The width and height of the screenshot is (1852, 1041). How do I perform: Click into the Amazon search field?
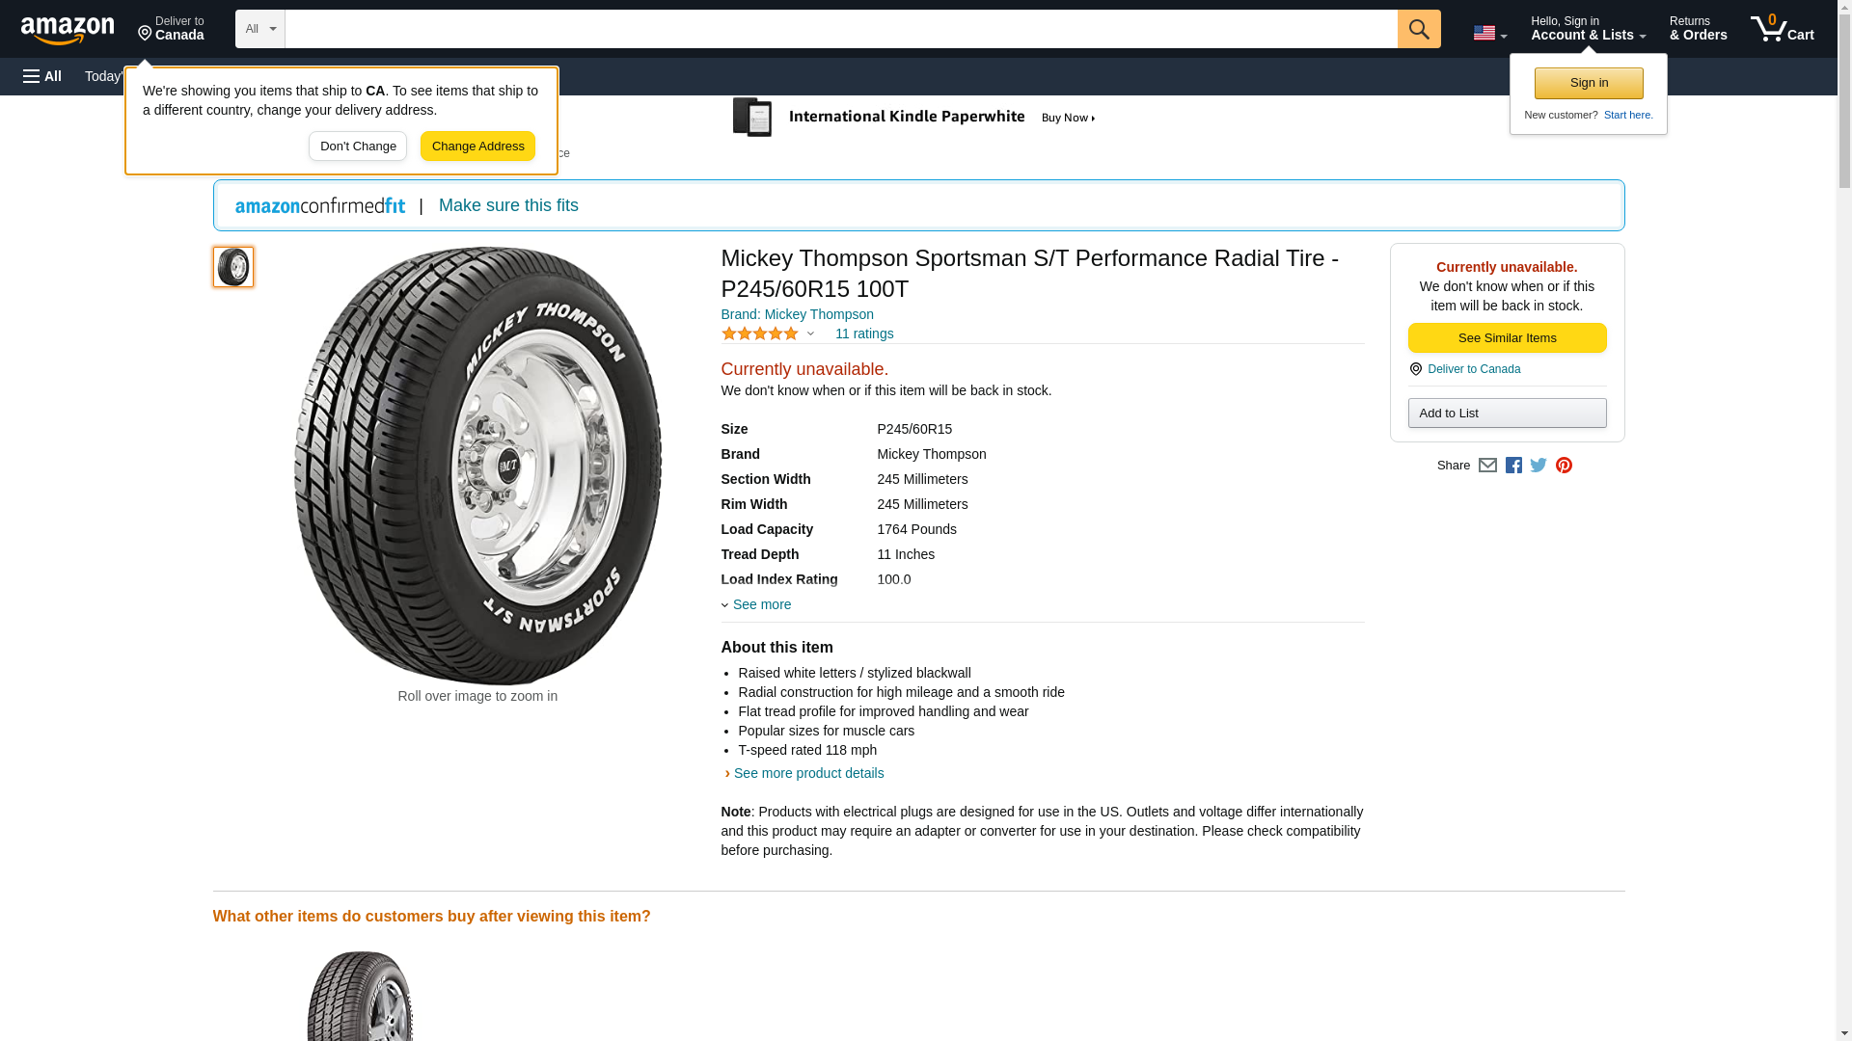tap(840, 29)
